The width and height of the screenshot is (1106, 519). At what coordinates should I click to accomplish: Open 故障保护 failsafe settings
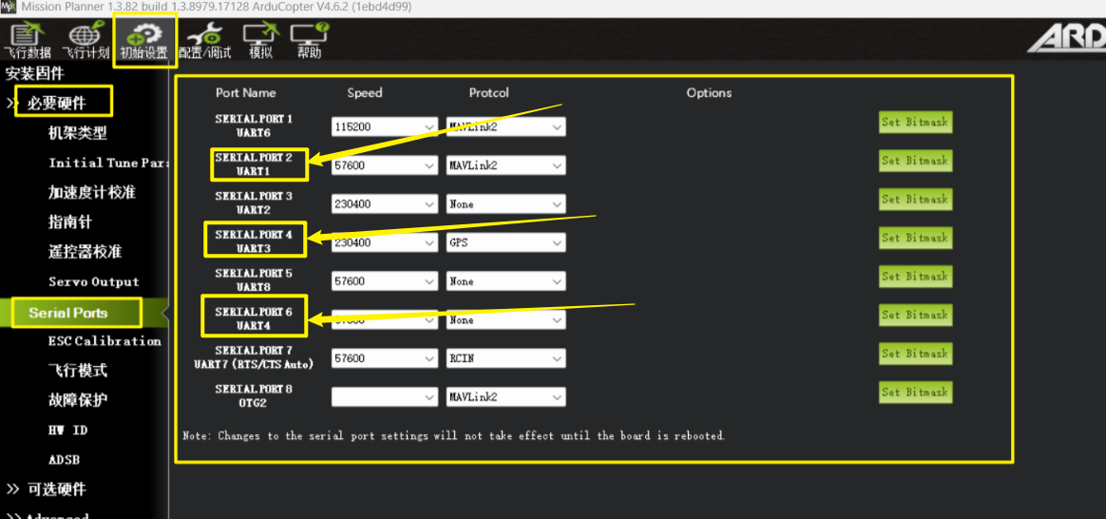[78, 400]
